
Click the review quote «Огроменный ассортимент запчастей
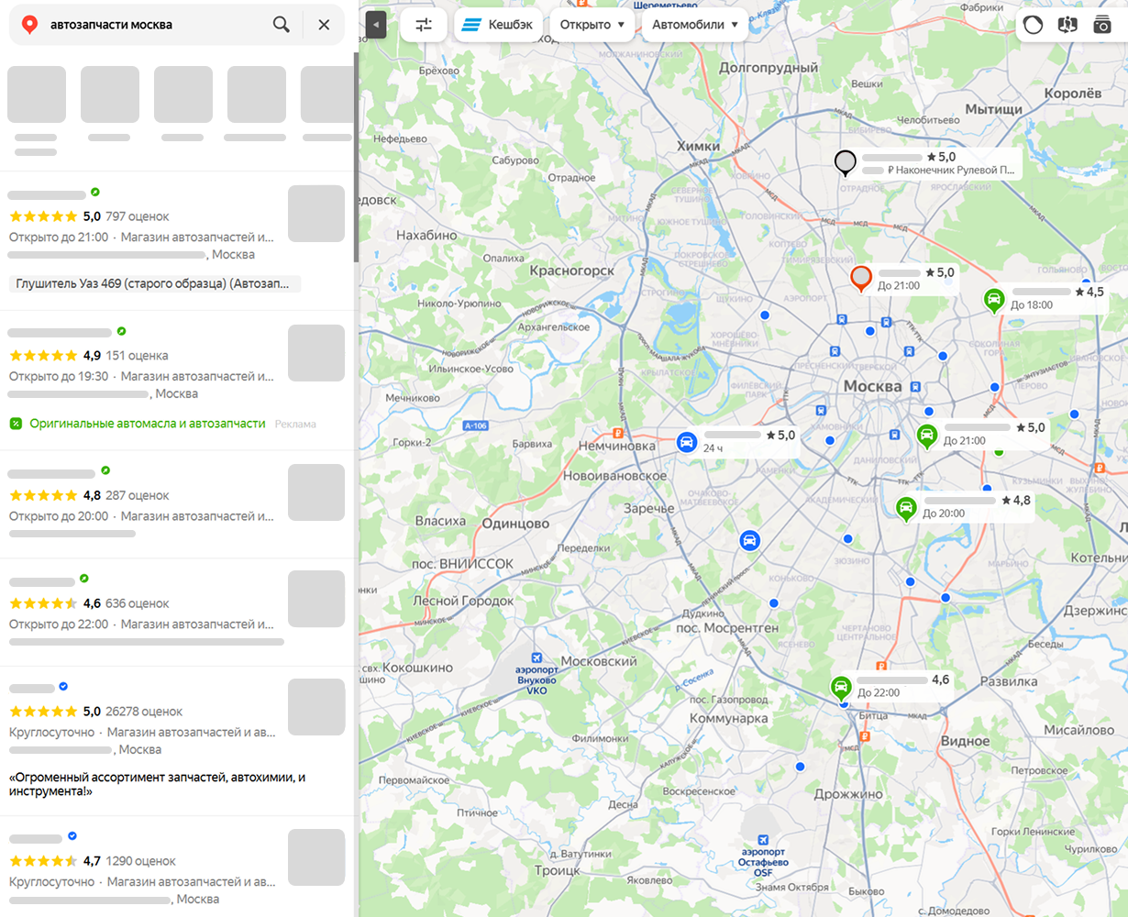158,784
